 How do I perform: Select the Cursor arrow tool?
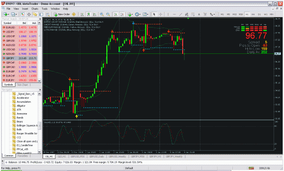[154, 14]
